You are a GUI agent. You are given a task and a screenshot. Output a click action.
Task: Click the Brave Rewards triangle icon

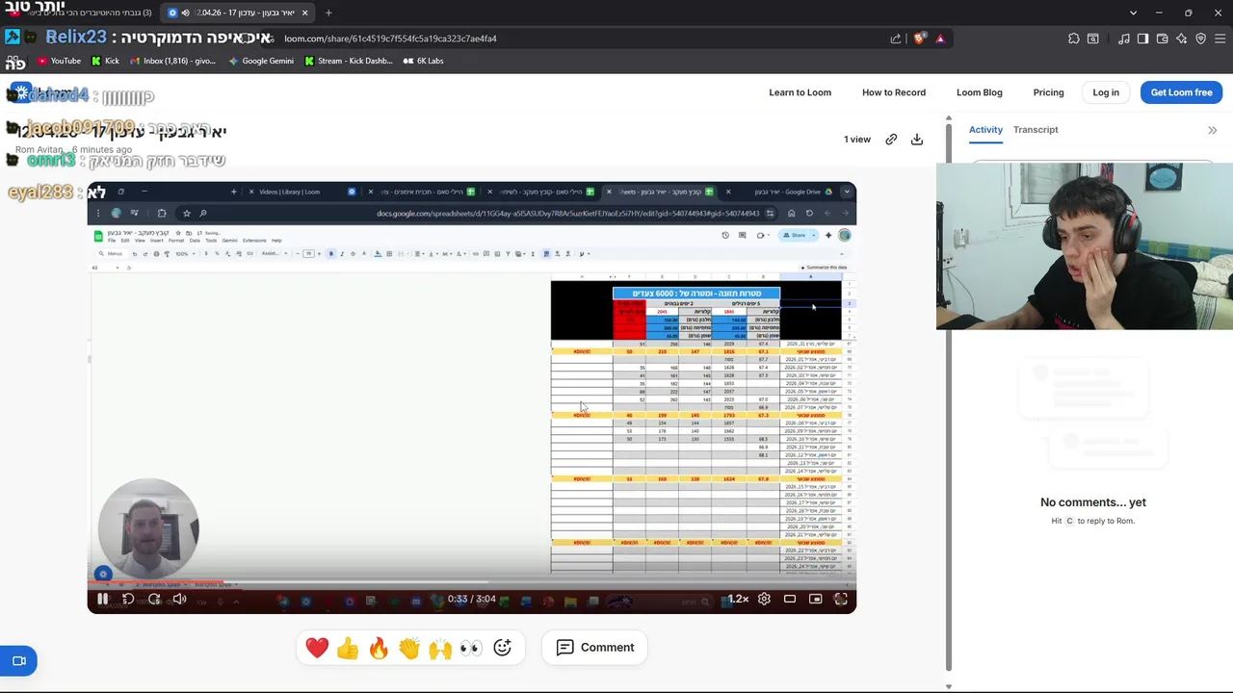[x=940, y=38]
